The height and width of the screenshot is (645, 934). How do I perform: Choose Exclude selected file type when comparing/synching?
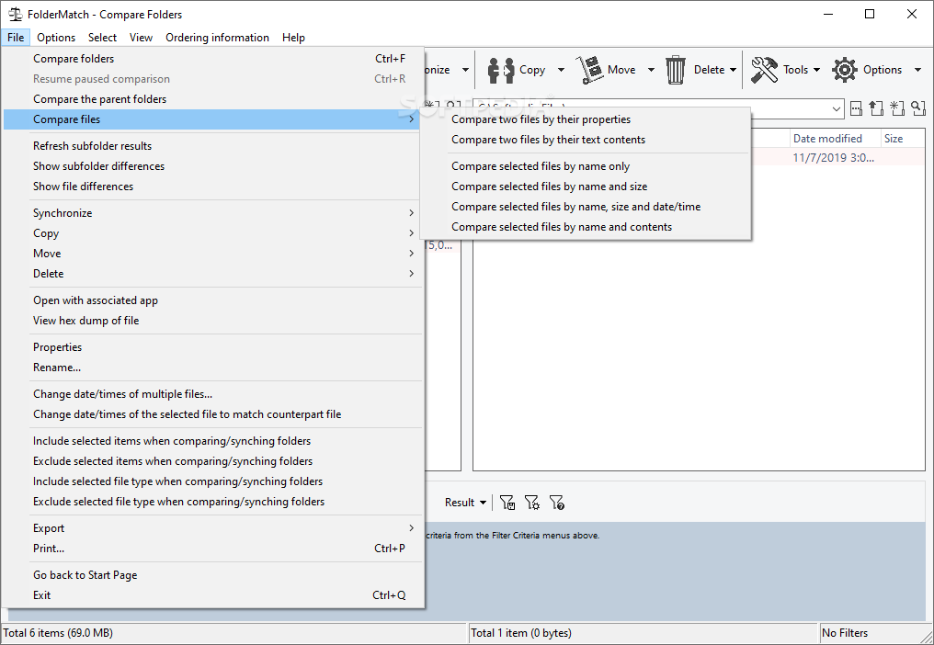212,503
